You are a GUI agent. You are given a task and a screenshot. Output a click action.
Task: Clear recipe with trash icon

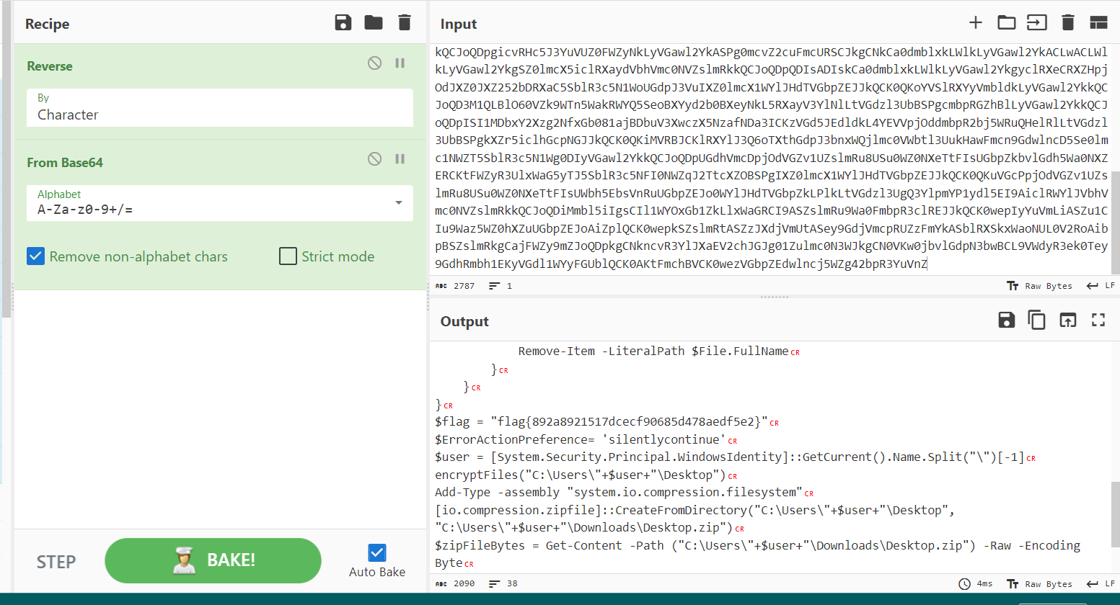405,23
